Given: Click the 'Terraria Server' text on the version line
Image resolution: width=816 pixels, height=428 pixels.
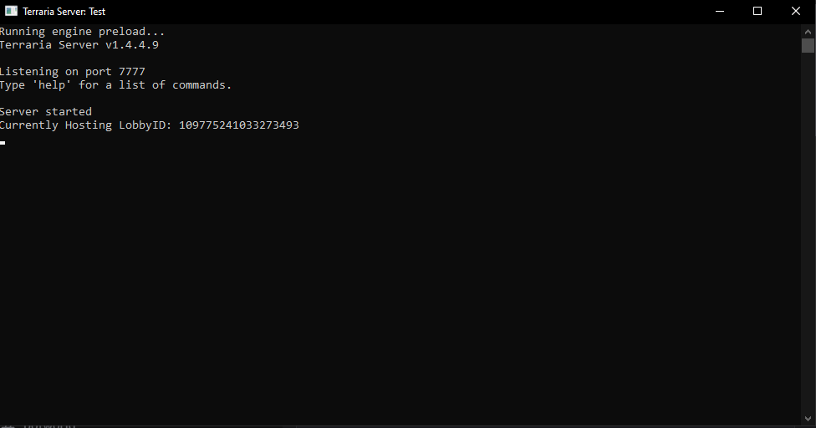Looking at the screenshot, I should pos(48,45).
